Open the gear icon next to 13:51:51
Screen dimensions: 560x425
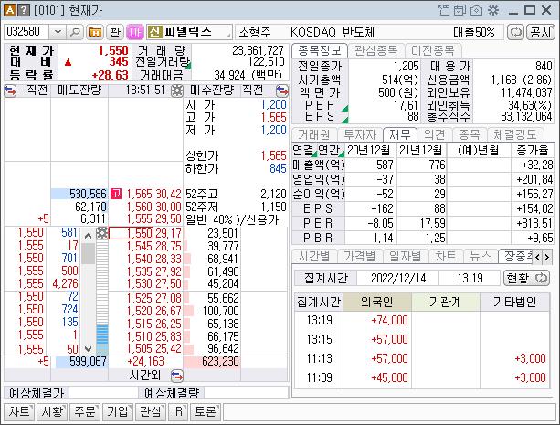pyautogui.click(x=177, y=90)
